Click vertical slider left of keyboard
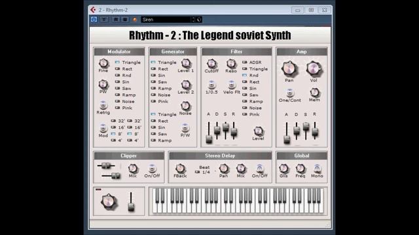The height and width of the screenshot is (235, 419). click(131, 202)
